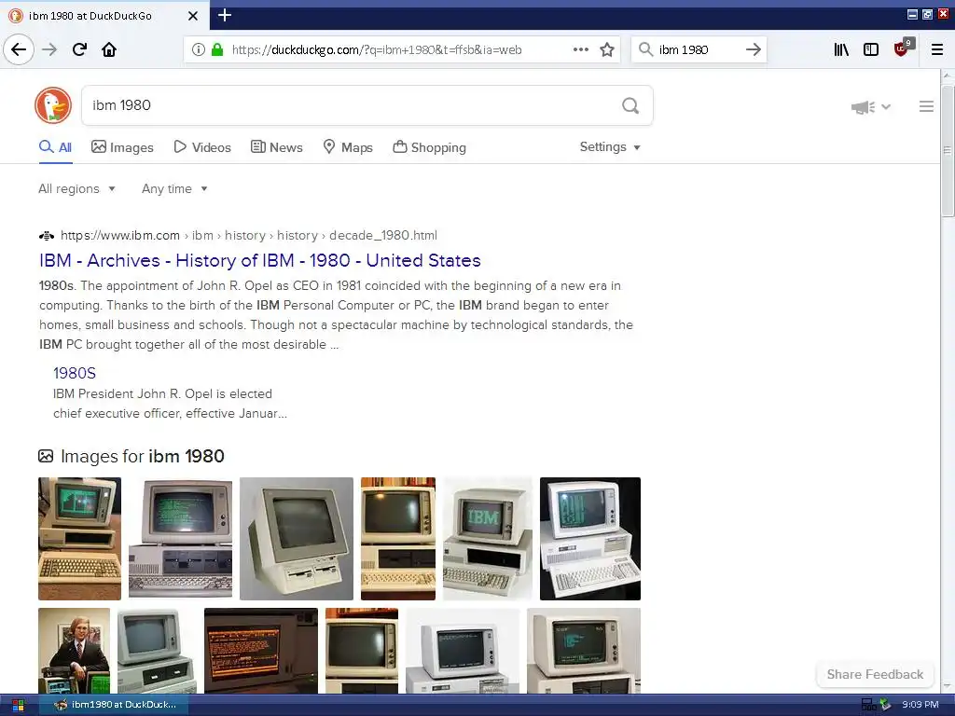Open the Firefox home page

click(x=109, y=49)
